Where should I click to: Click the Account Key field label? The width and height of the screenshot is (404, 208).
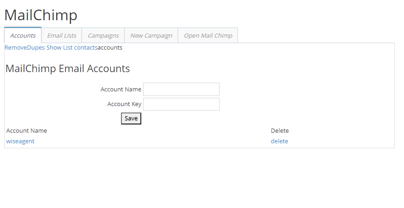pos(124,104)
